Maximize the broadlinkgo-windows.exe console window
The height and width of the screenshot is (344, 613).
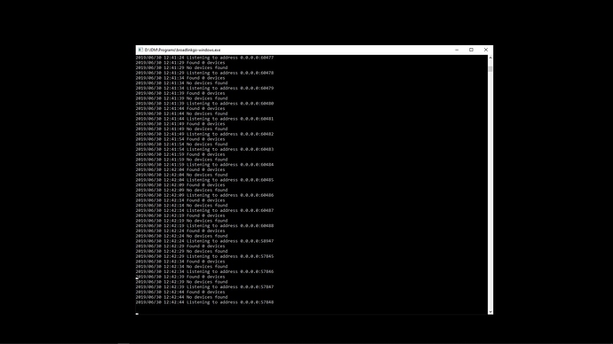[471, 50]
